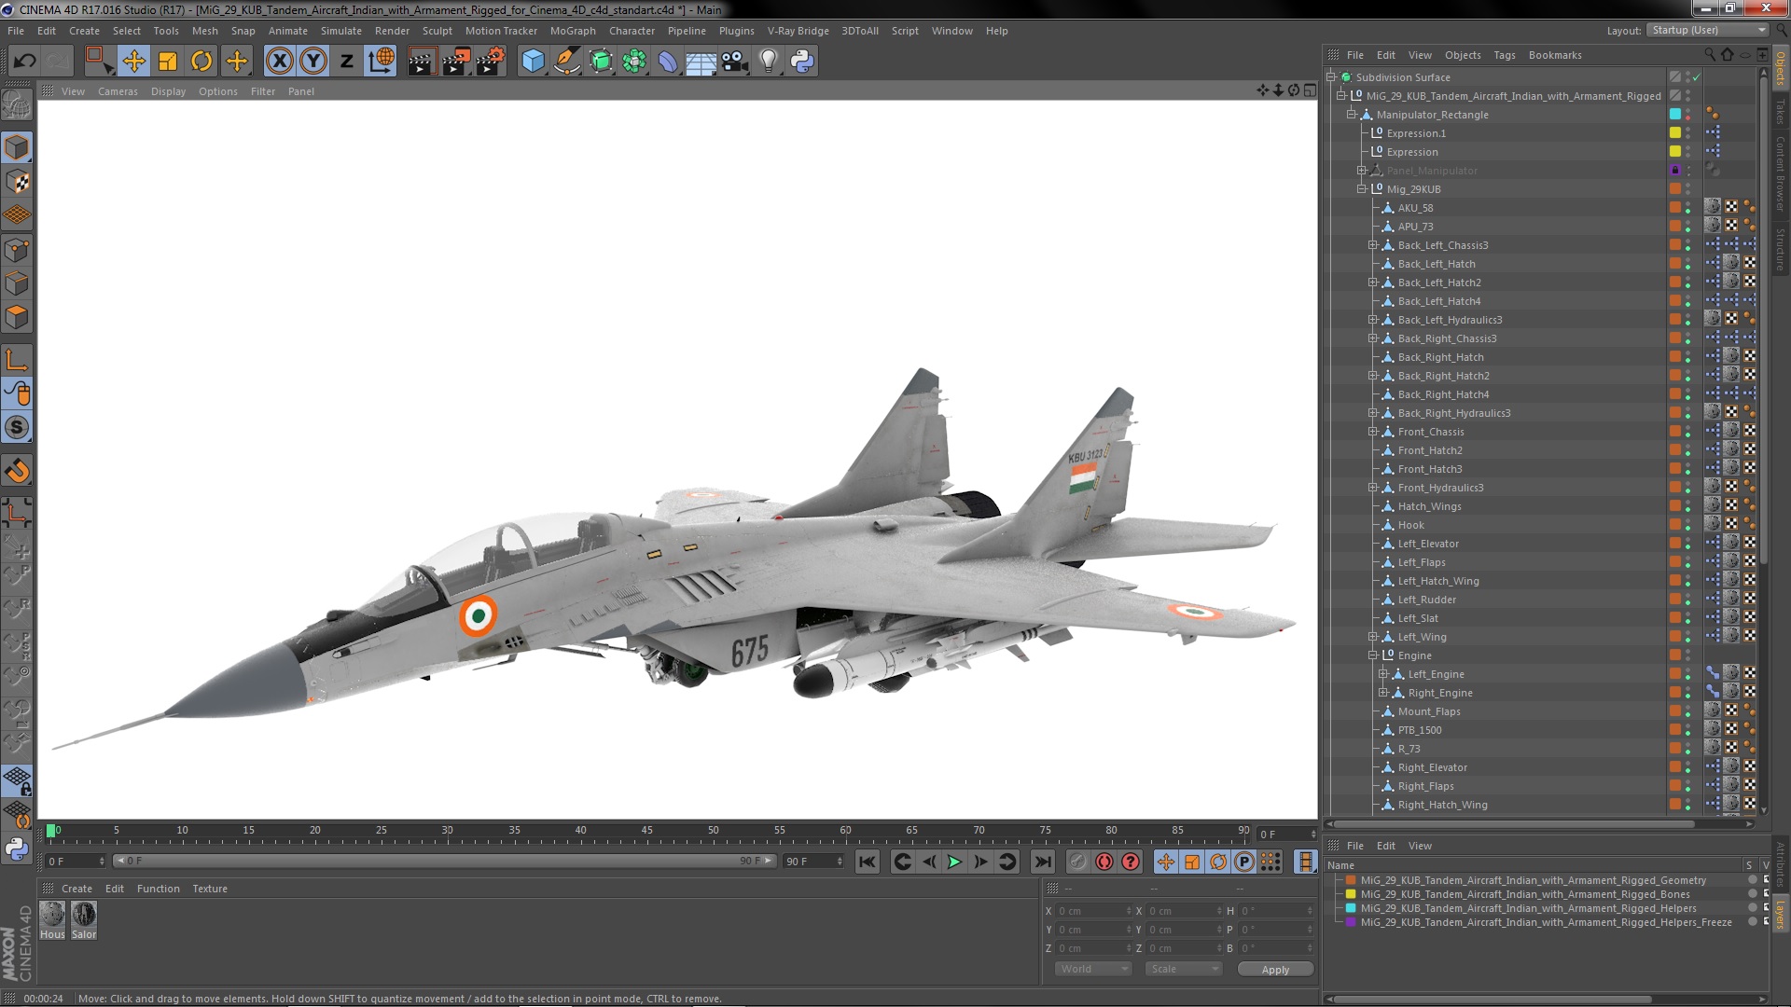Enable Model mode in left sidebar
This screenshot has height=1007, width=1791.
point(17,147)
